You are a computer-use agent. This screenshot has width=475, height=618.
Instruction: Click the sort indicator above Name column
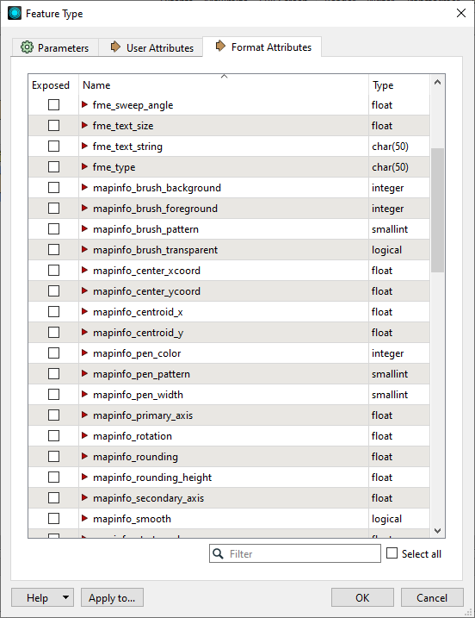tap(225, 76)
